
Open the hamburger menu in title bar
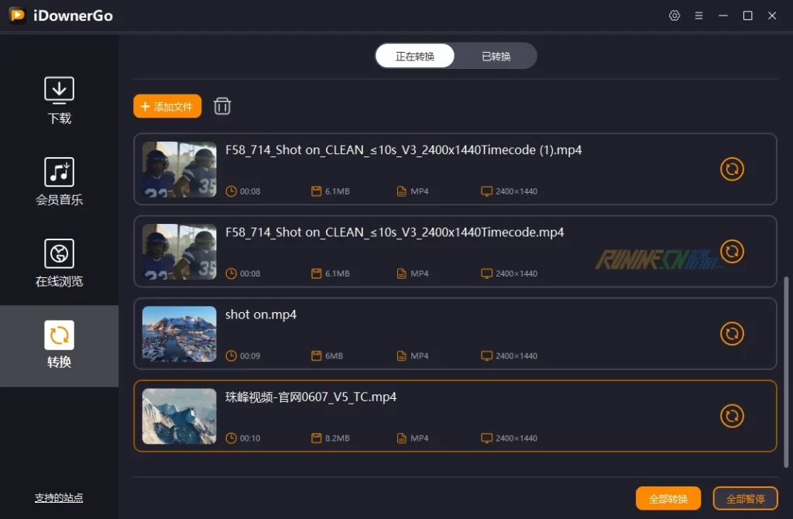[x=699, y=15]
